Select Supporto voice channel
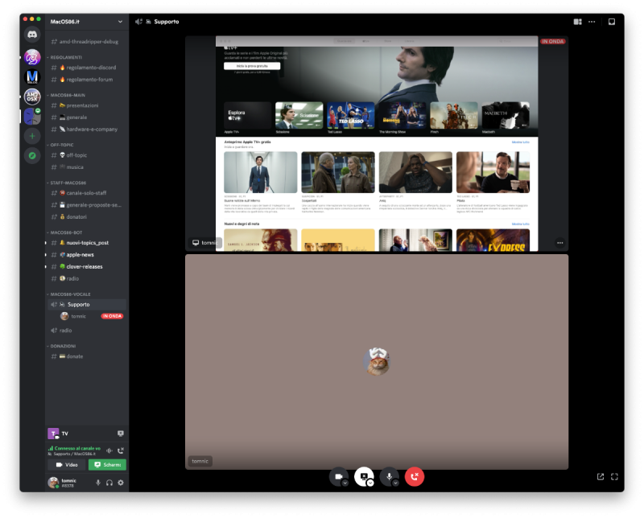This screenshot has height=518, width=644. 87,305
